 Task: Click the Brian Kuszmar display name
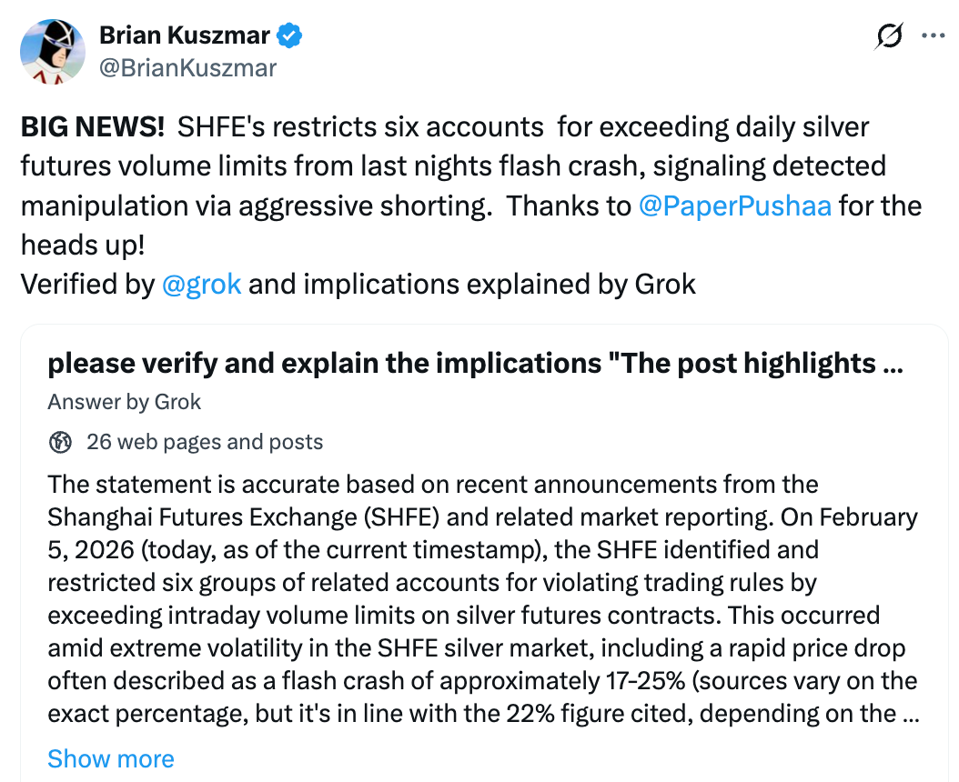point(184,36)
